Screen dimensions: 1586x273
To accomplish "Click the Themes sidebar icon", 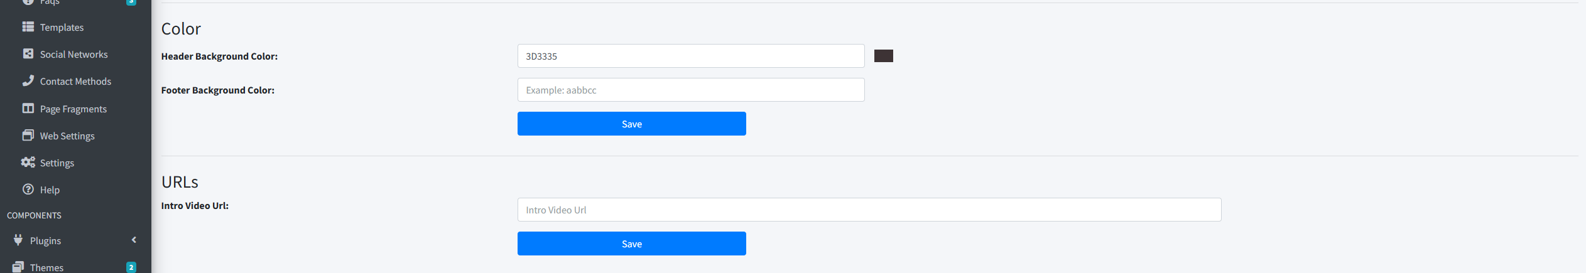I will tap(18, 267).
